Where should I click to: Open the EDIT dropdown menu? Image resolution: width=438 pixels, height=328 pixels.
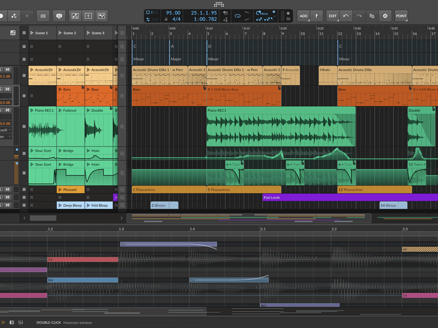[x=333, y=16]
